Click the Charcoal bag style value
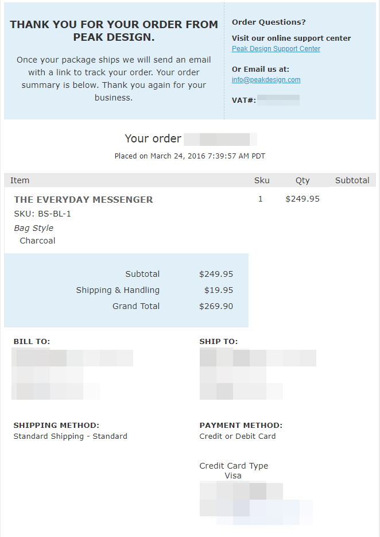Viewport: 380px width, 537px height. click(x=37, y=241)
